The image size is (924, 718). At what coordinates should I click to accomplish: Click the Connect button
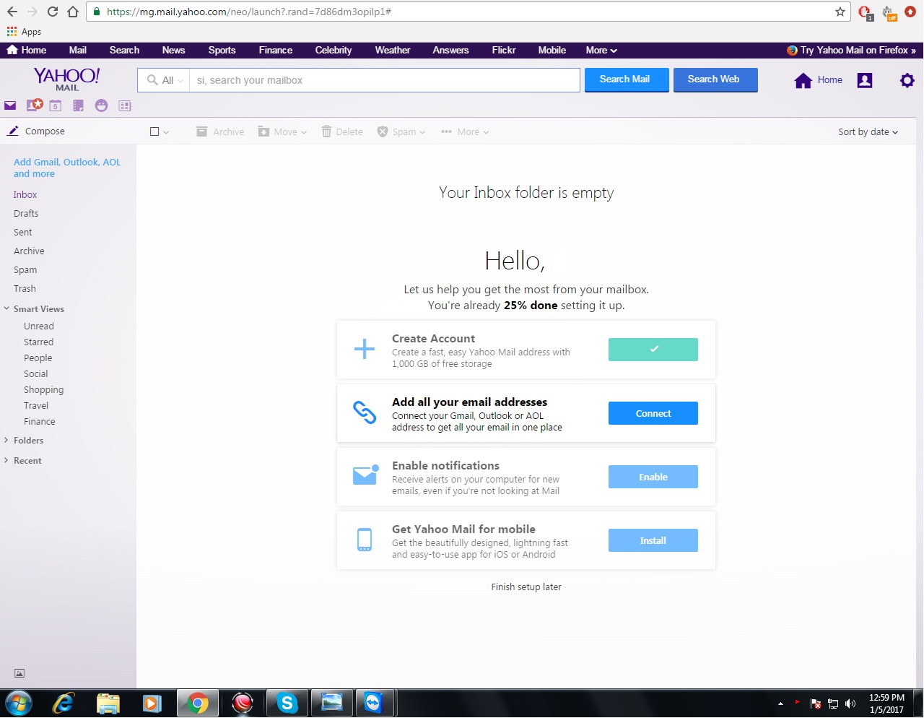pyautogui.click(x=653, y=413)
